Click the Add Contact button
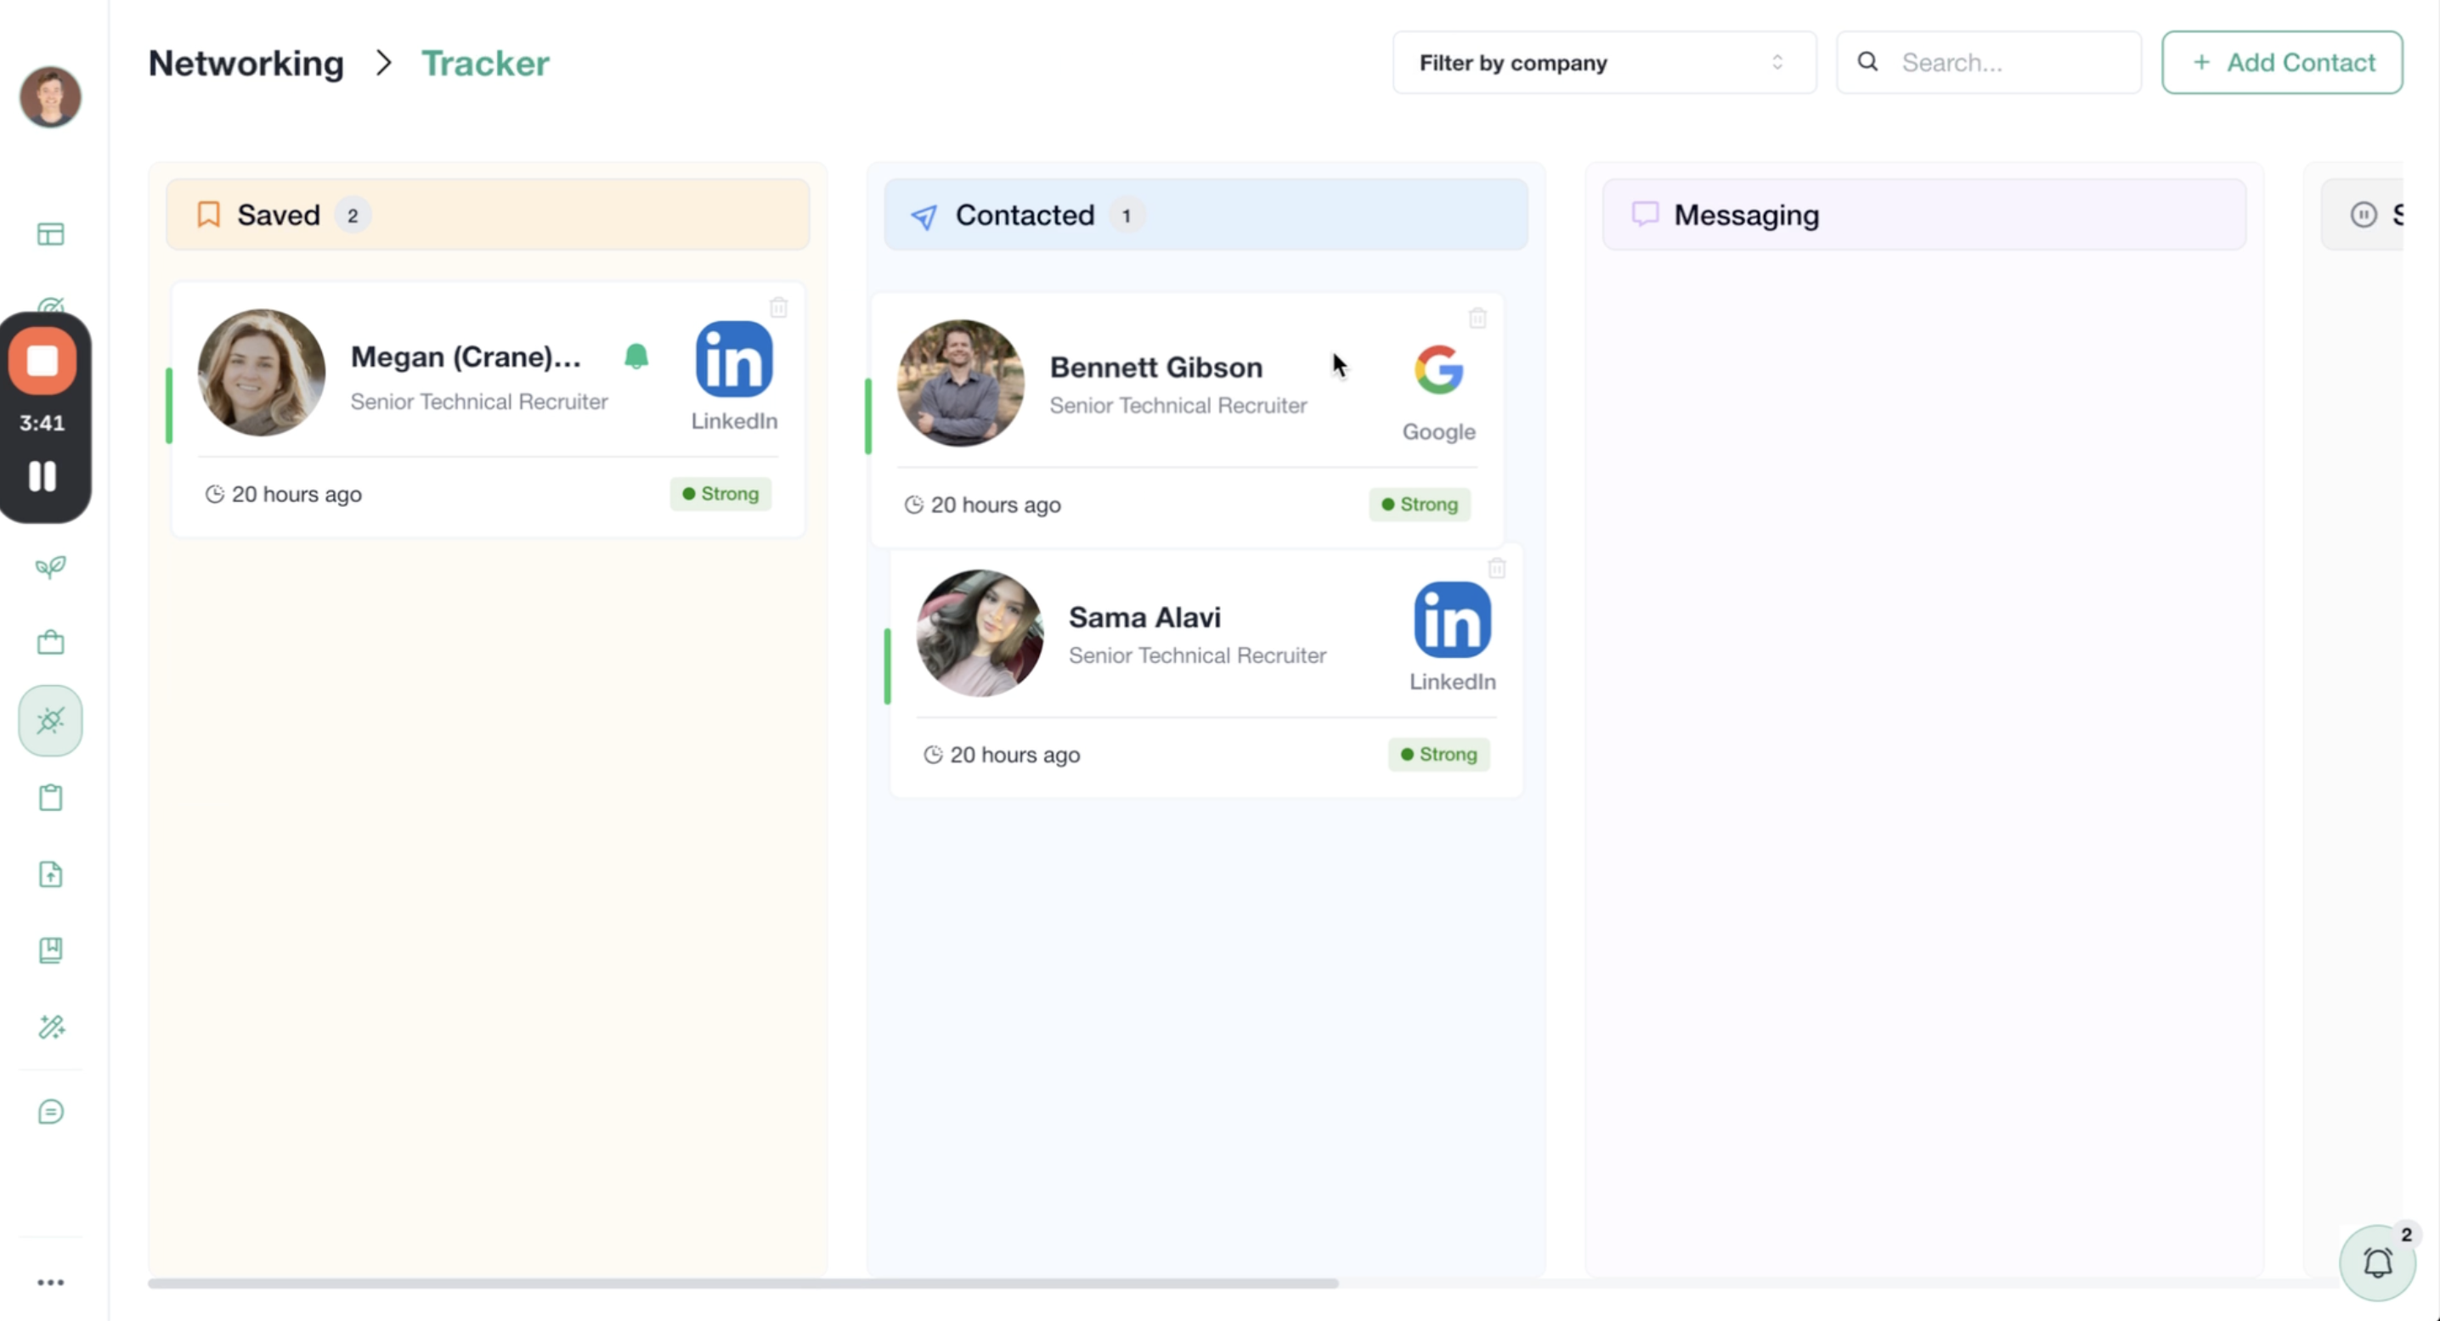2440x1321 pixels. (2281, 63)
